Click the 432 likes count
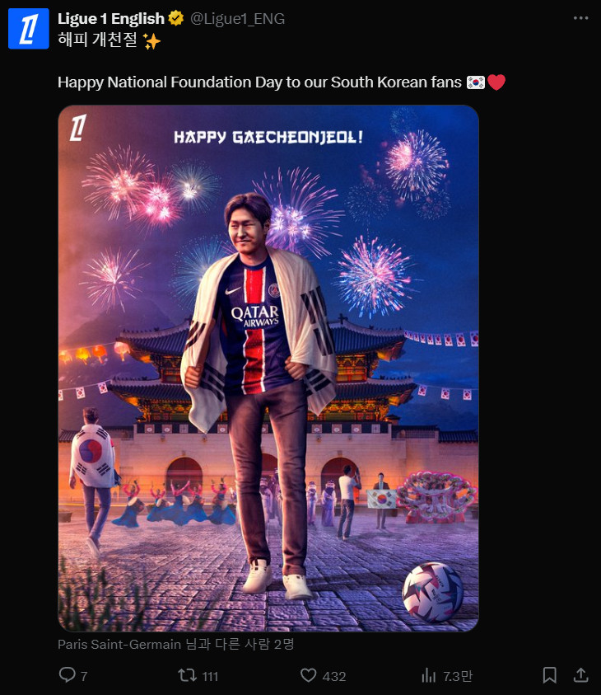Image resolution: width=601 pixels, height=695 pixels. pos(333,676)
